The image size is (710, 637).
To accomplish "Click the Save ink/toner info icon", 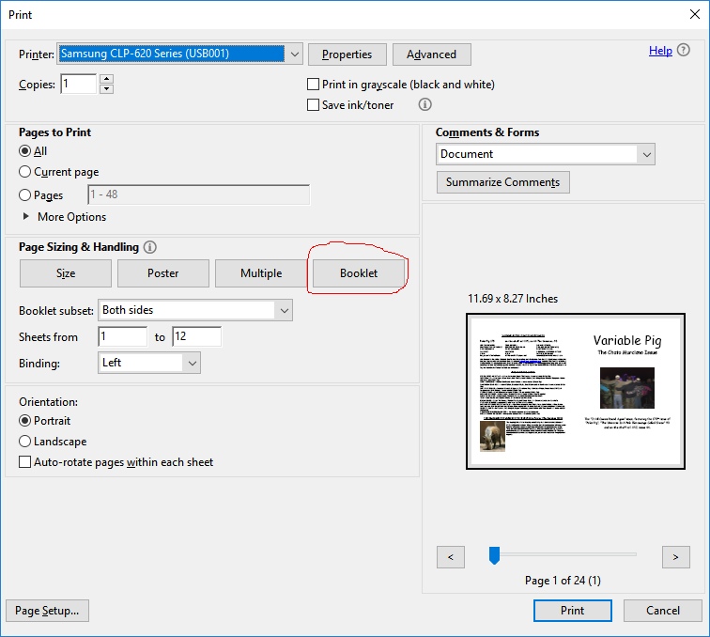I will pos(424,105).
